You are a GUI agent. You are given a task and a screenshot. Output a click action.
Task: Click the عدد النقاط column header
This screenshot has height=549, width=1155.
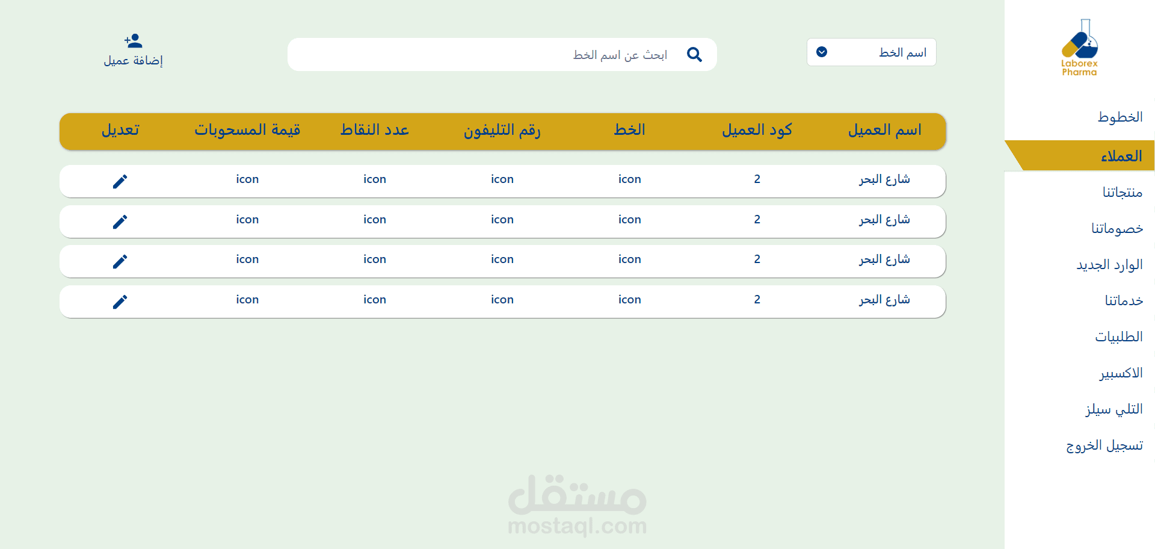click(x=374, y=130)
